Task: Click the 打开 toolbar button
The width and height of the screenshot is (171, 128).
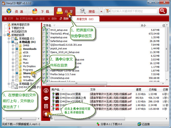Action: [9, 19]
